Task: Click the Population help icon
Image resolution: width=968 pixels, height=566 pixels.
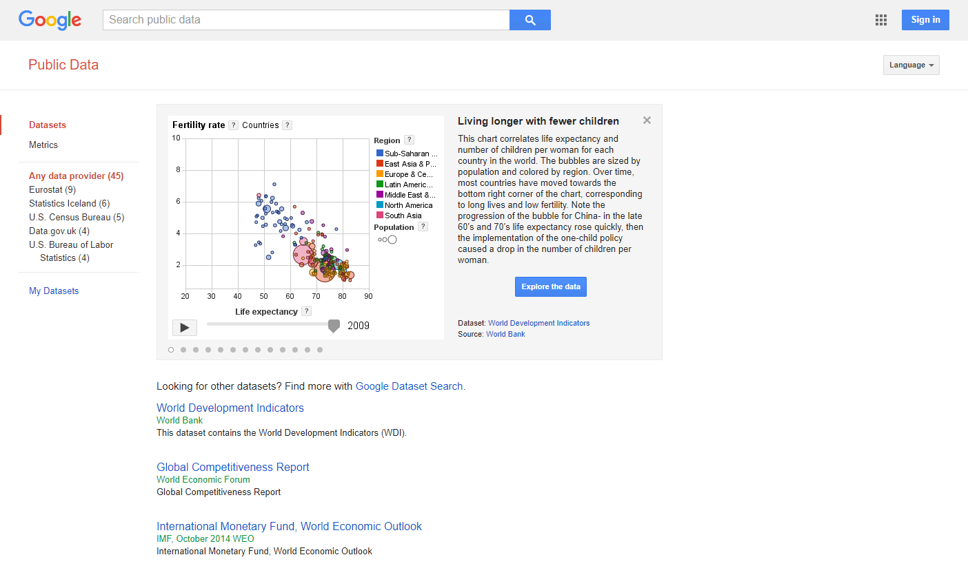Action: click(x=423, y=226)
